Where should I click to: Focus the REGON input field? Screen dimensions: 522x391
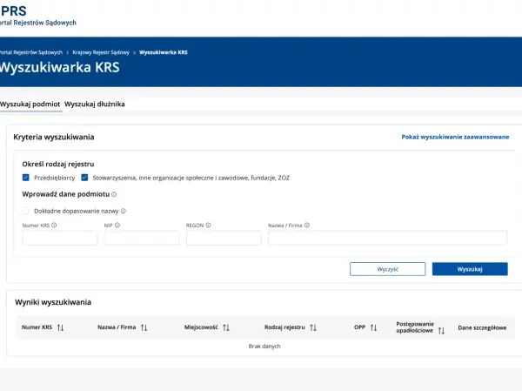[224, 238]
